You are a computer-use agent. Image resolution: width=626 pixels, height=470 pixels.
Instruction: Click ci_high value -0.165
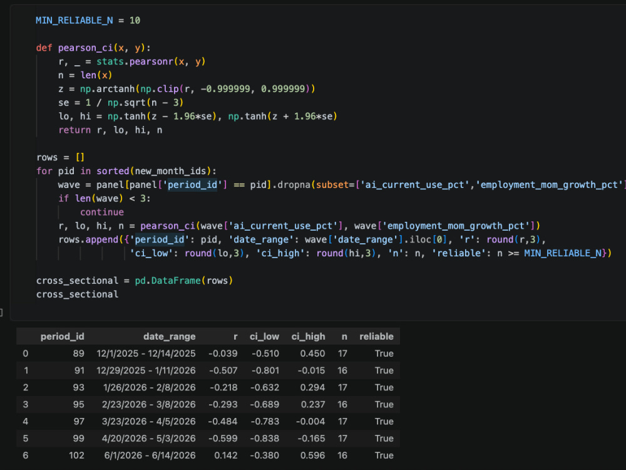point(311,439)
